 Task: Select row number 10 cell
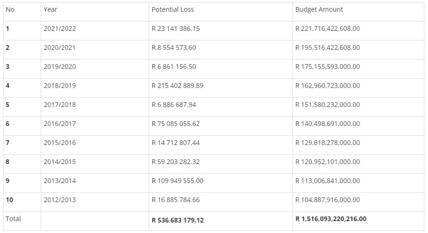(x=9, y=200)
